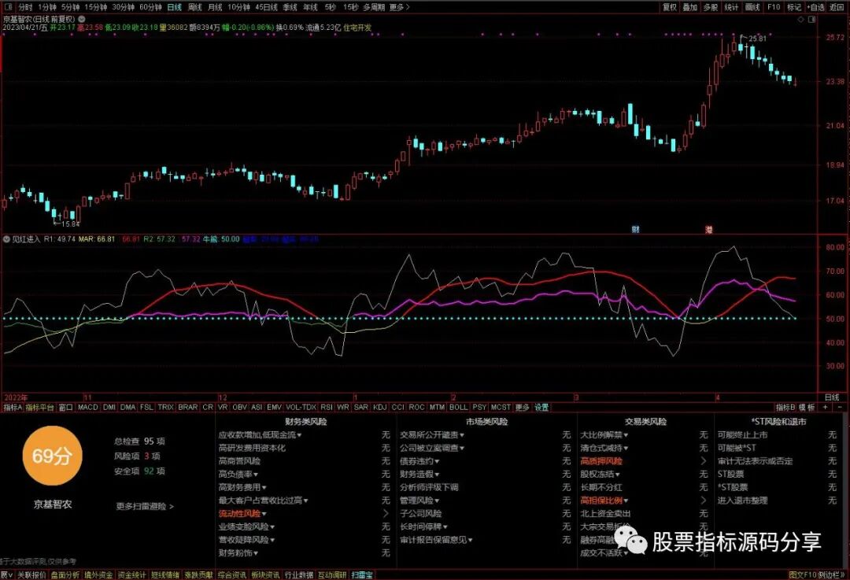Click the 住宅开发 sector label

[x=357, y=27]
